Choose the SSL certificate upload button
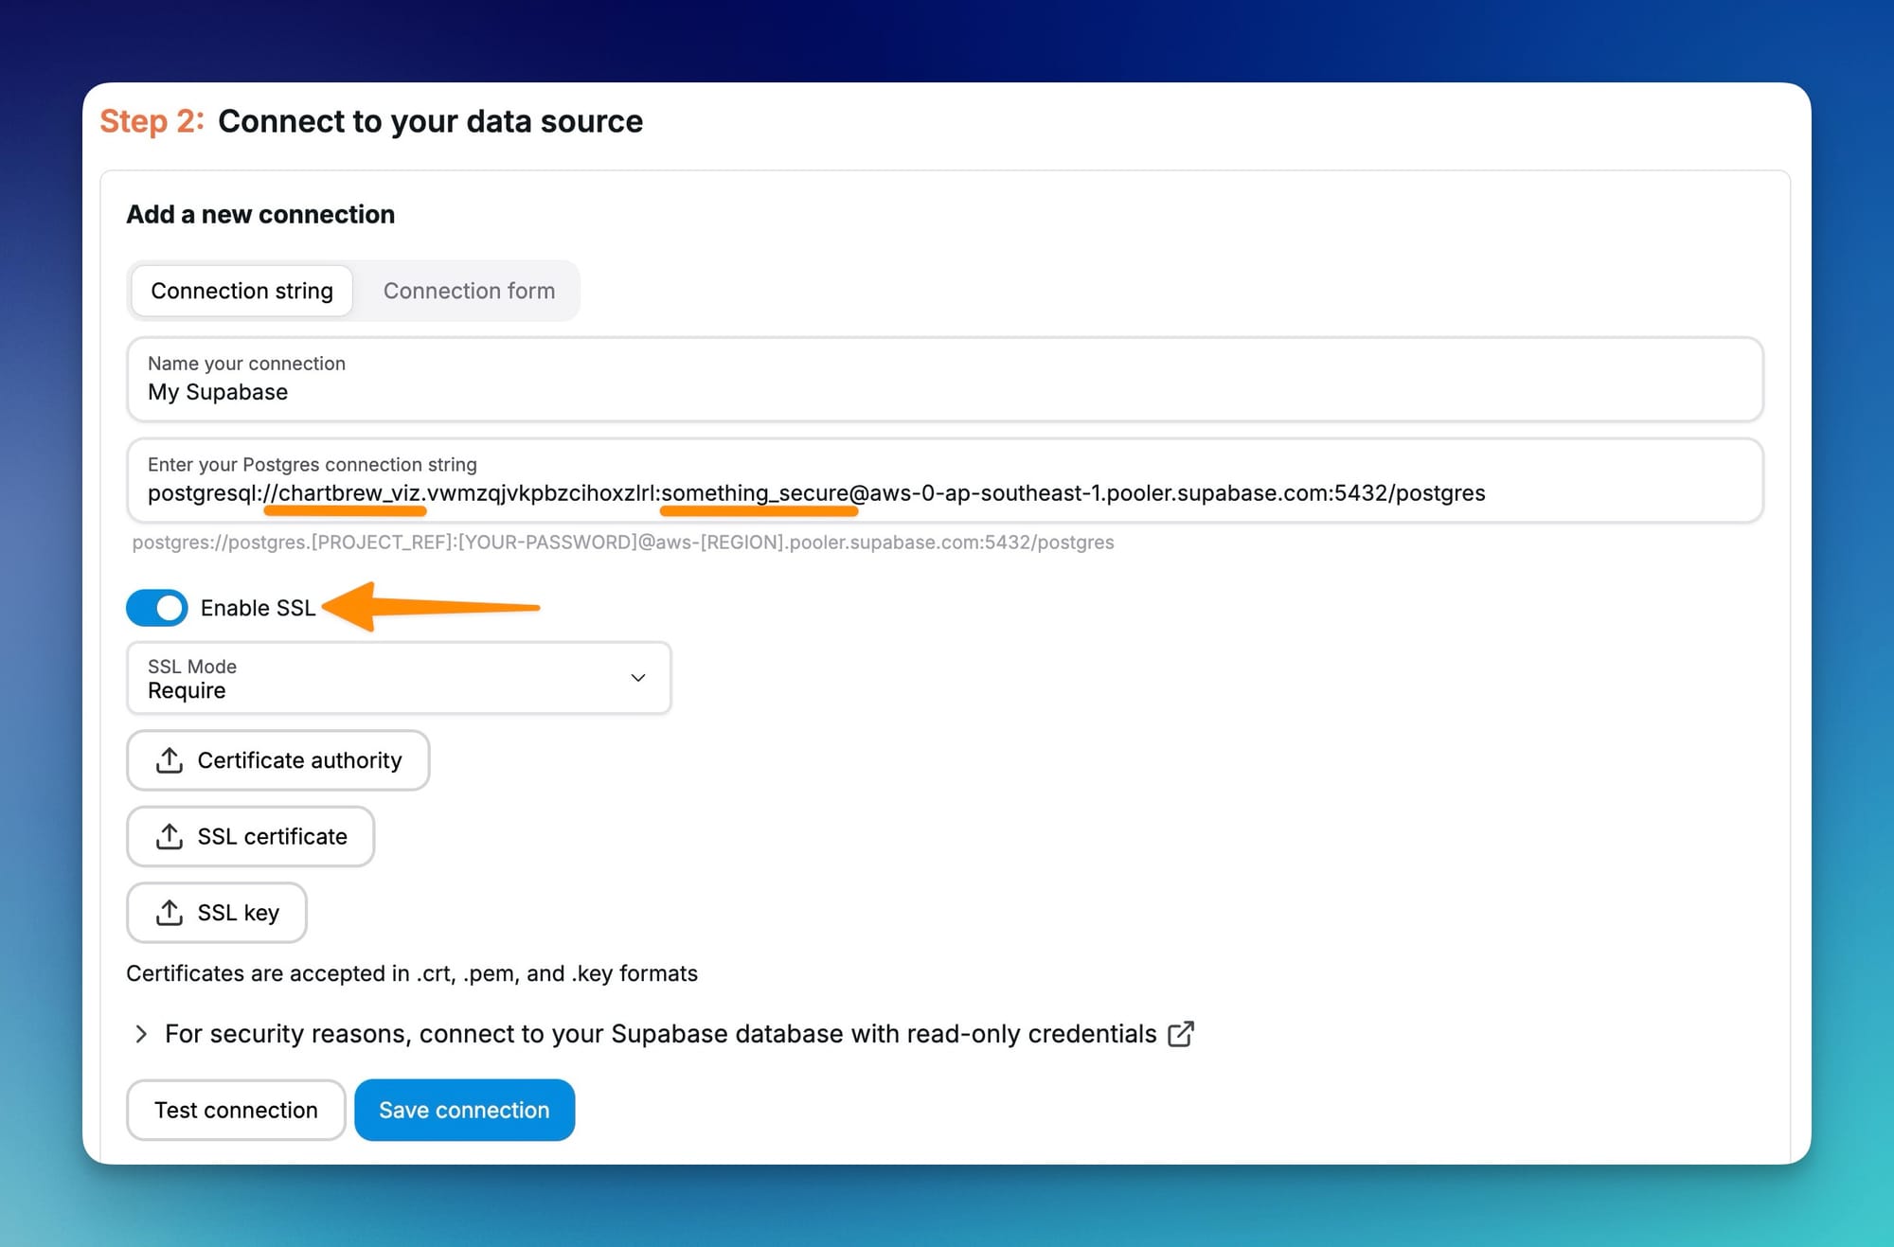Image resolution: width=1894 pixels, height=1247 pixels. (x=250, y=837)
